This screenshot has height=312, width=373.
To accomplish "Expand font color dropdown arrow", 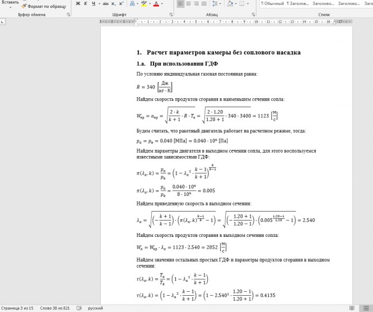I will point(162,4).
